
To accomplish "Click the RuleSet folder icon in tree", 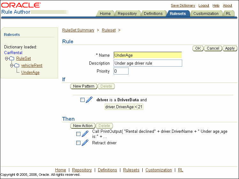I will point(11,58).
